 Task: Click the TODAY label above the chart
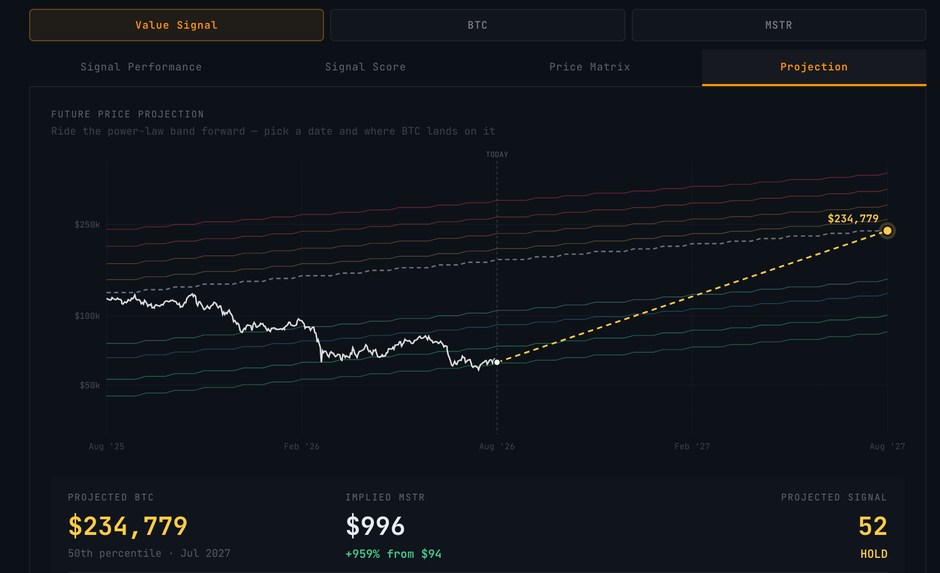click(x=497, y=154)
